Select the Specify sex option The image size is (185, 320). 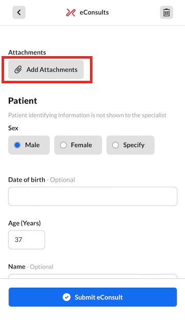click(x=131, y=145)
